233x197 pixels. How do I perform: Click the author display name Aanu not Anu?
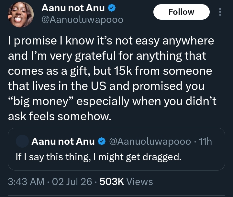tap(73, 8)
